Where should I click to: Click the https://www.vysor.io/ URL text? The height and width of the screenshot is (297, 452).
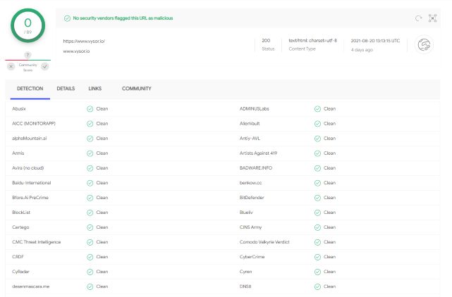pos(84,41)
